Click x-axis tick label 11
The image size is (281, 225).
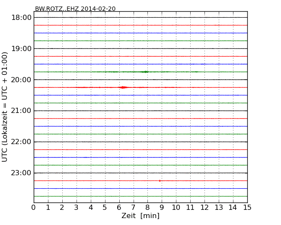pos(190,207)
